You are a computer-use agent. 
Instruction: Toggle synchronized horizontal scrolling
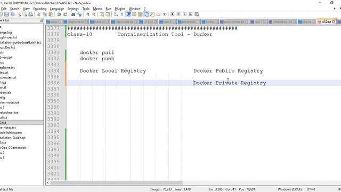click(x=108, y=14)
